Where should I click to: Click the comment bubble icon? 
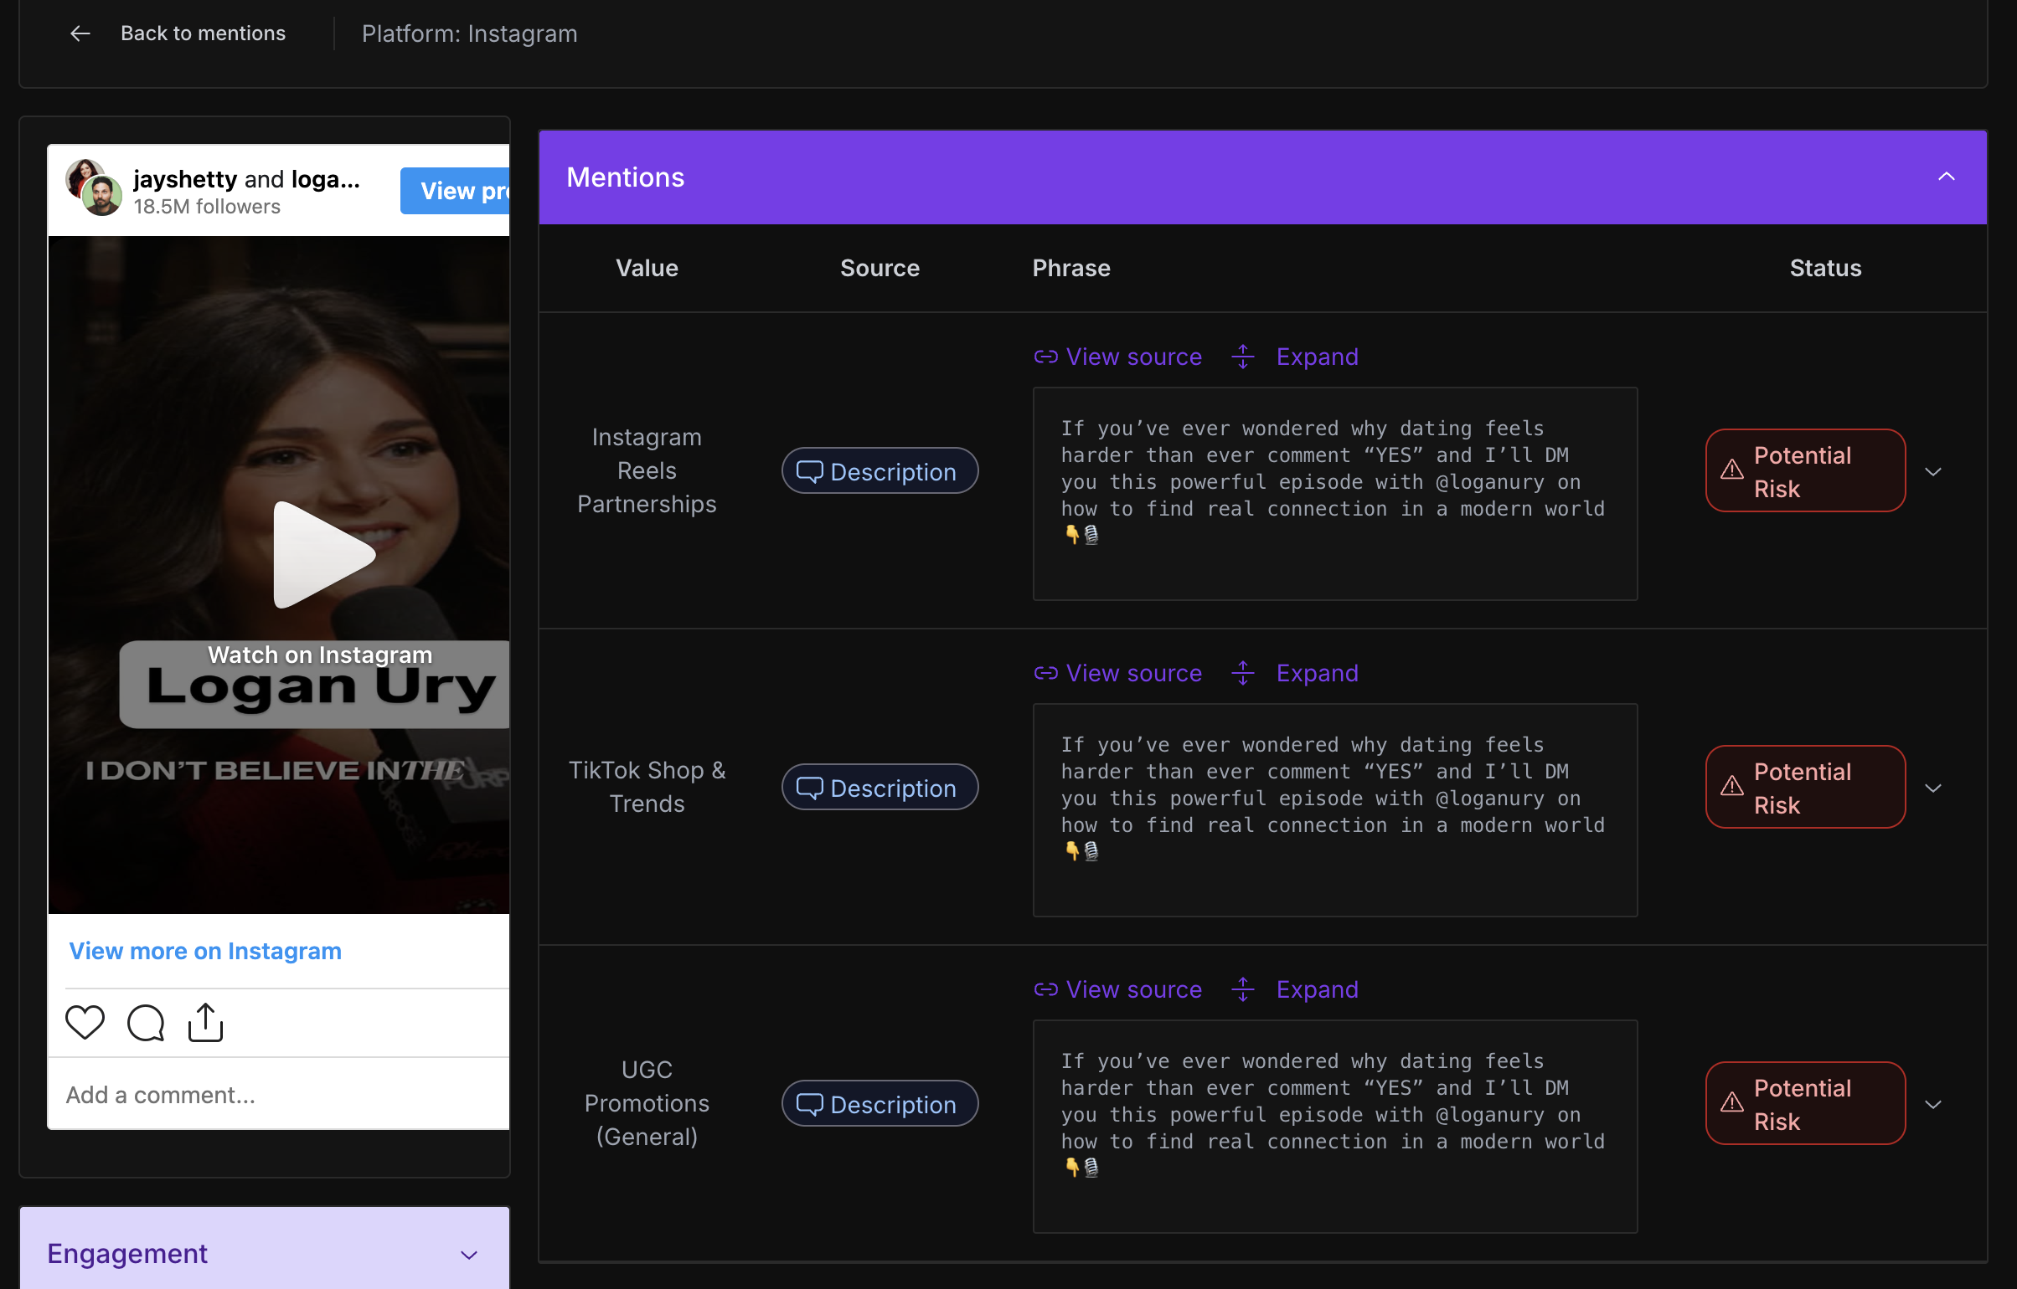[146, 1022]
